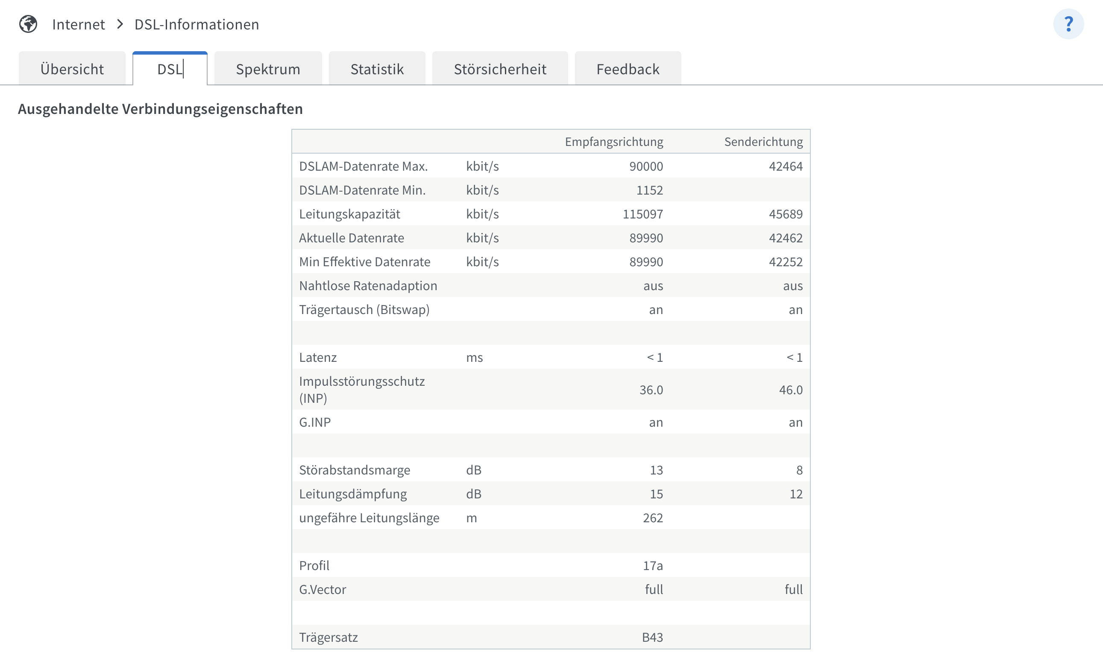This screenshot has height=652, width=1103.
Task: Open the Statistik tab
Action: pyautogui.click(x=377, y=69)
